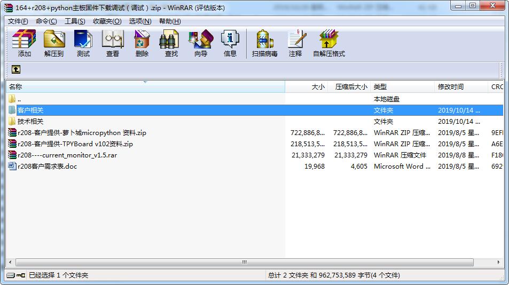Screen dimensions: 509x285
Task: Click the 技术相关 folder icon
Action: [12, 121]
